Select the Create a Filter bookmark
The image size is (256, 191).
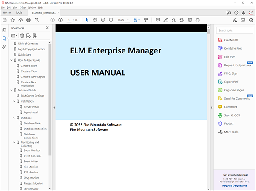point(29,66)
